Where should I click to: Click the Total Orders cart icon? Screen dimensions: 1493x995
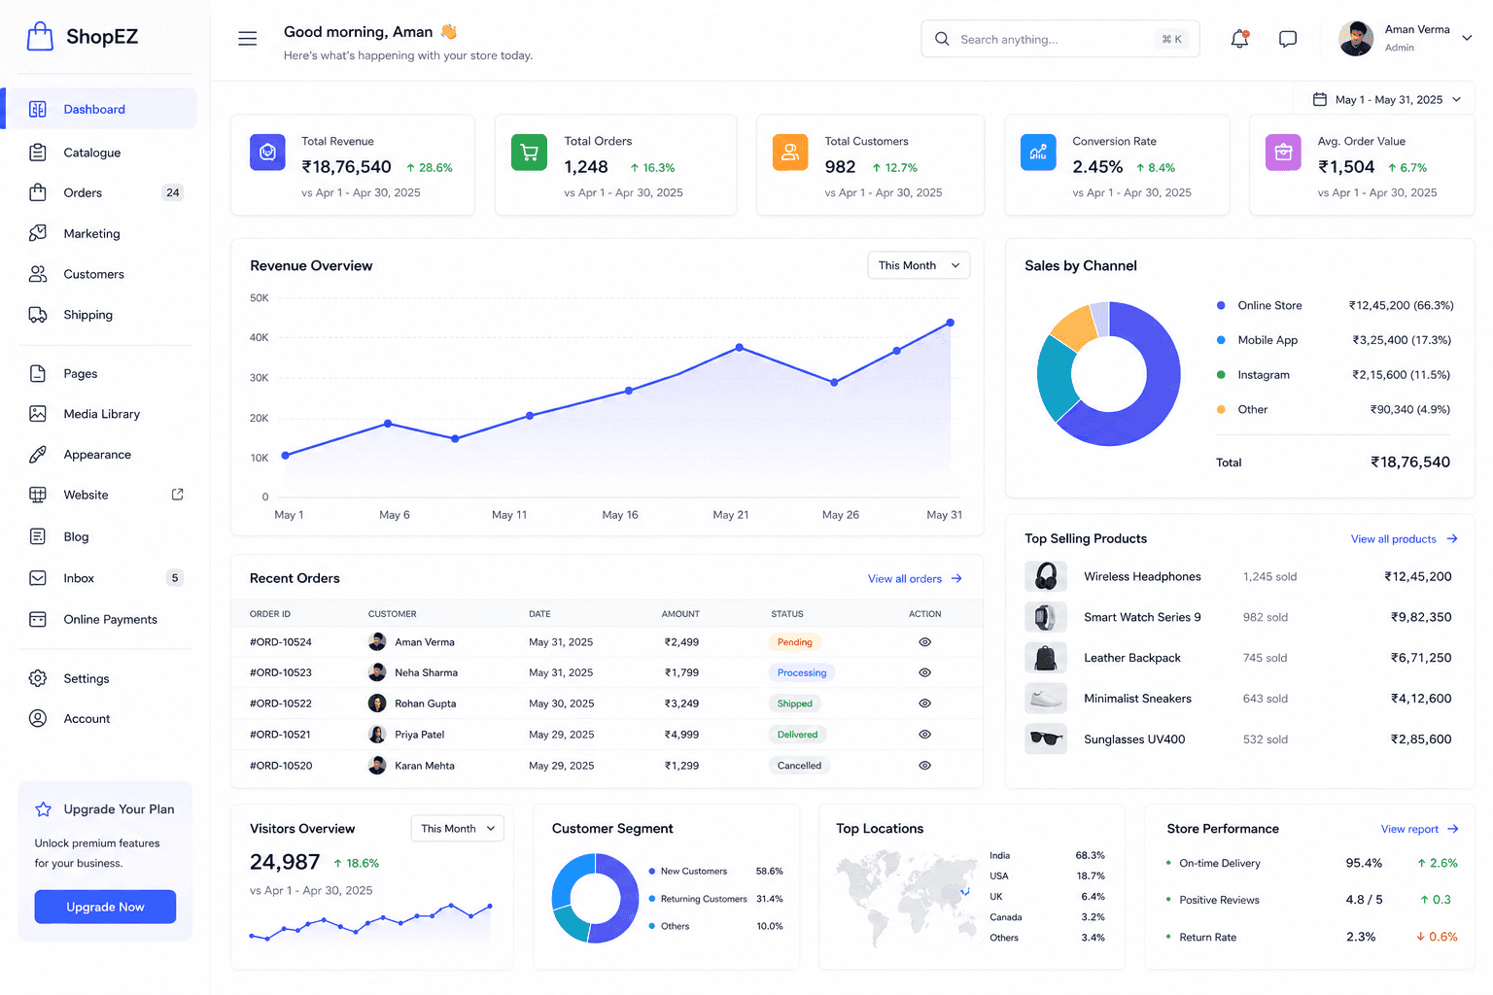point(529,153)
